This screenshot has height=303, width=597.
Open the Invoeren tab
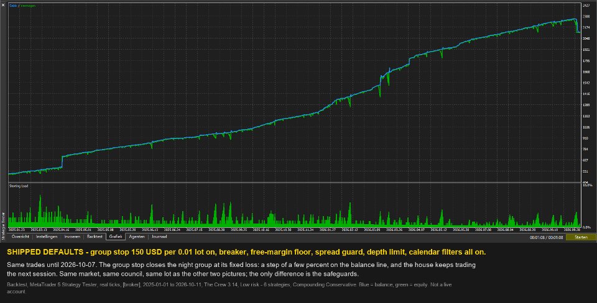tap(72, 237)
